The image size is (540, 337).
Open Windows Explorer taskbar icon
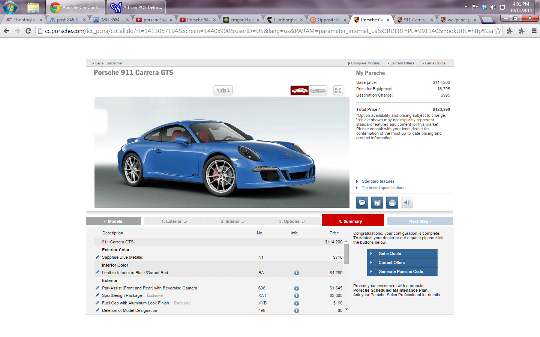[33, 7]
